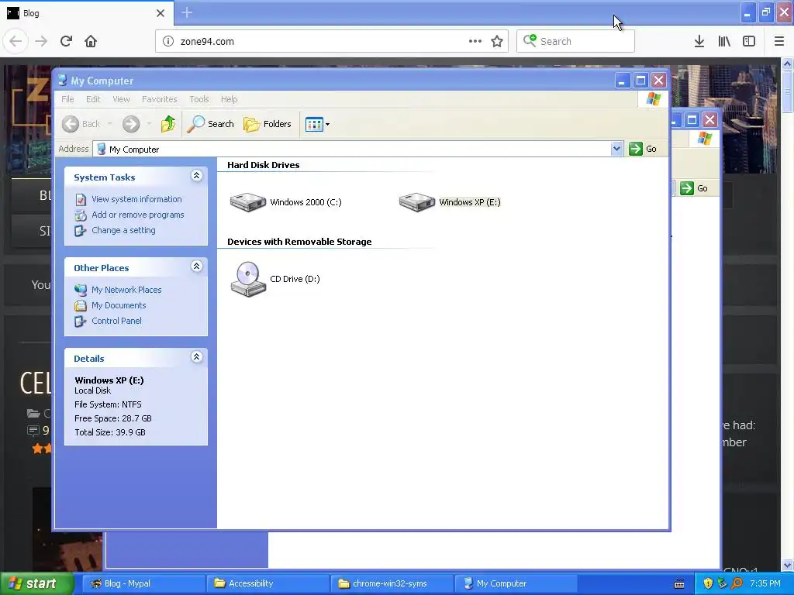This screenshot has height=595, width=794.
Task: Click the Hard Disk Drives group header
Action: pyautogui.click(x=264, y=165)
